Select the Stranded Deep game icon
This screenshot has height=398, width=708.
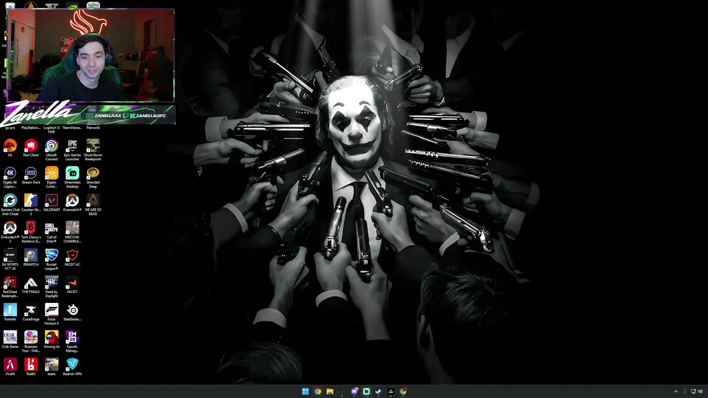[93, 177]
